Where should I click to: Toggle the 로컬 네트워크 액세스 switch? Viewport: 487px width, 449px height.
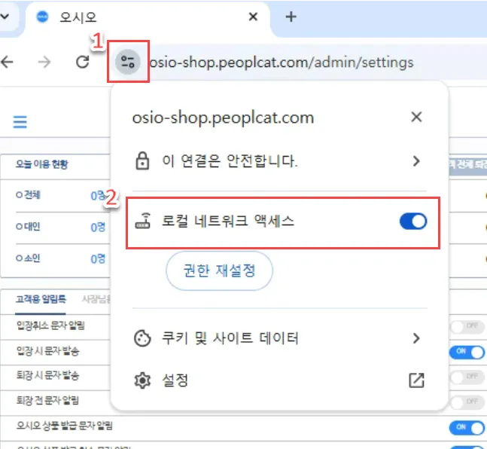pyautogui.click(x=412, y=221)
